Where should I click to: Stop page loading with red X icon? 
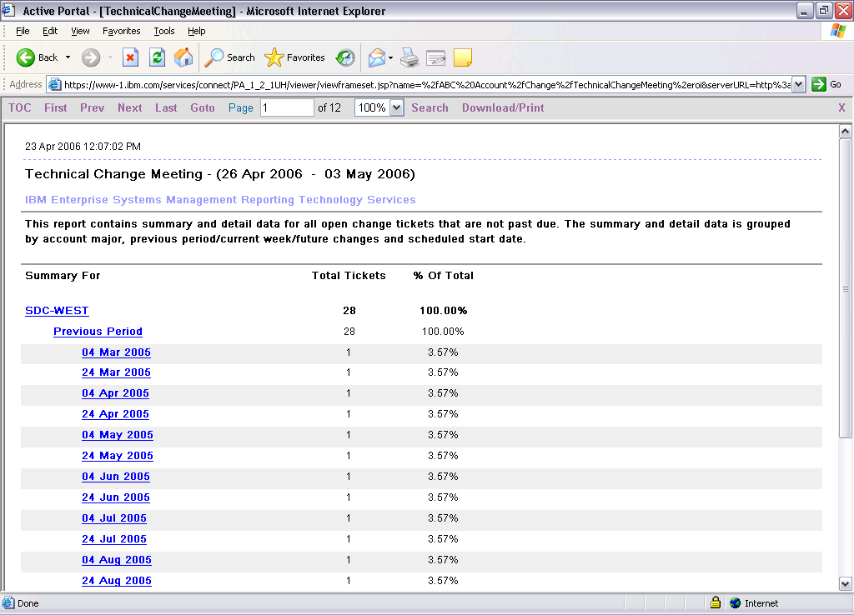(130, 57)
